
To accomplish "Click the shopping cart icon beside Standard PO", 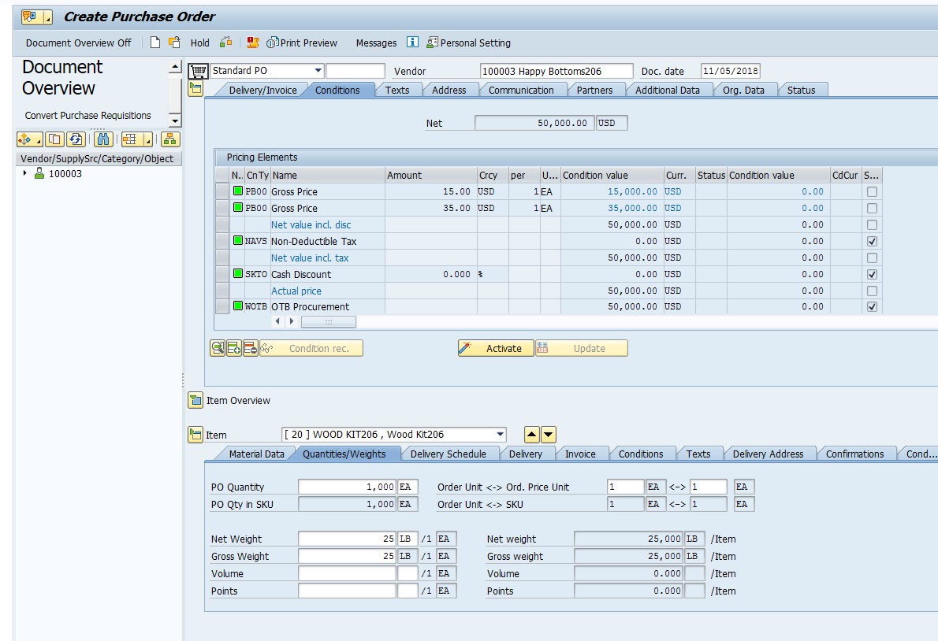I will click(x=198, y=71).
